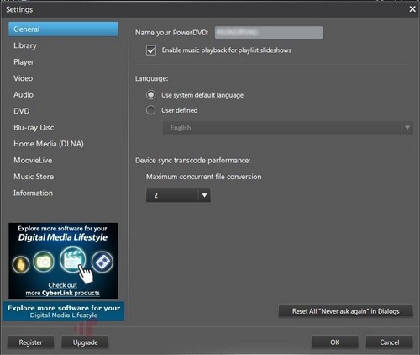The image size is (420, 355).
Task: Open Blu-ray Disc settings
Action: pyautogui.click(x=34, y=128)
